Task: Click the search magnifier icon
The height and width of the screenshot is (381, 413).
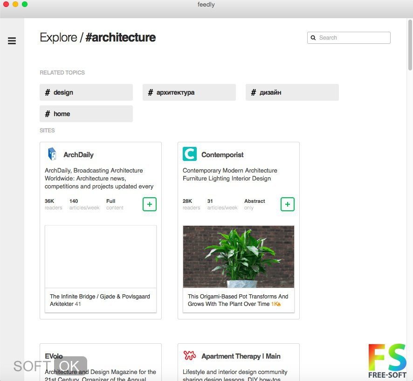Action: tap(313, 38)
